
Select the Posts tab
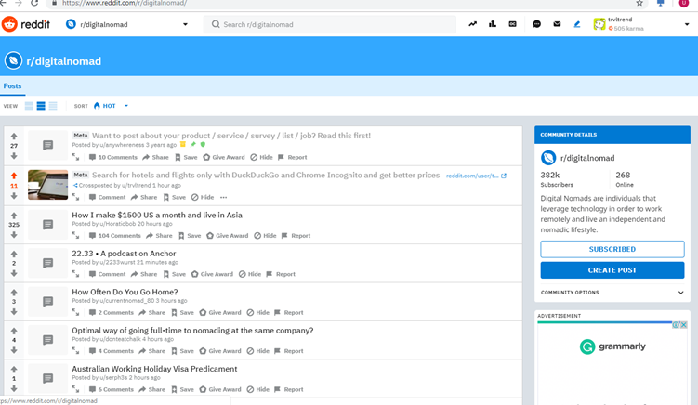12,85
